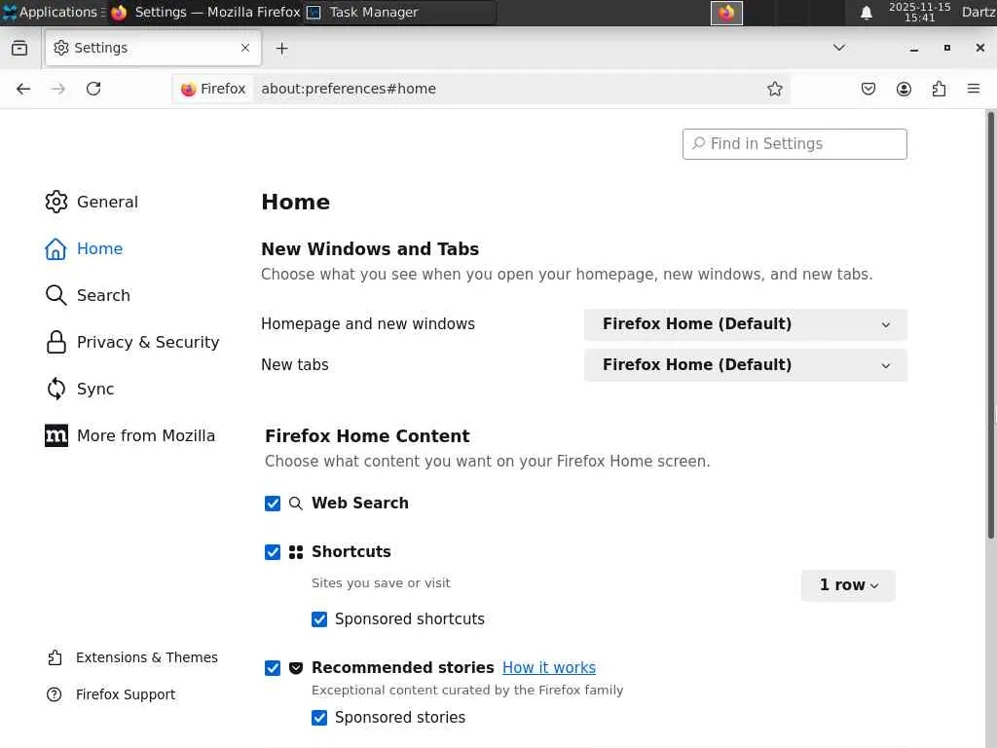Image resolution: width=997 pixels, height=748 pixels.
Task: Click the notification bell in system panel
Action: coord(867,13)
